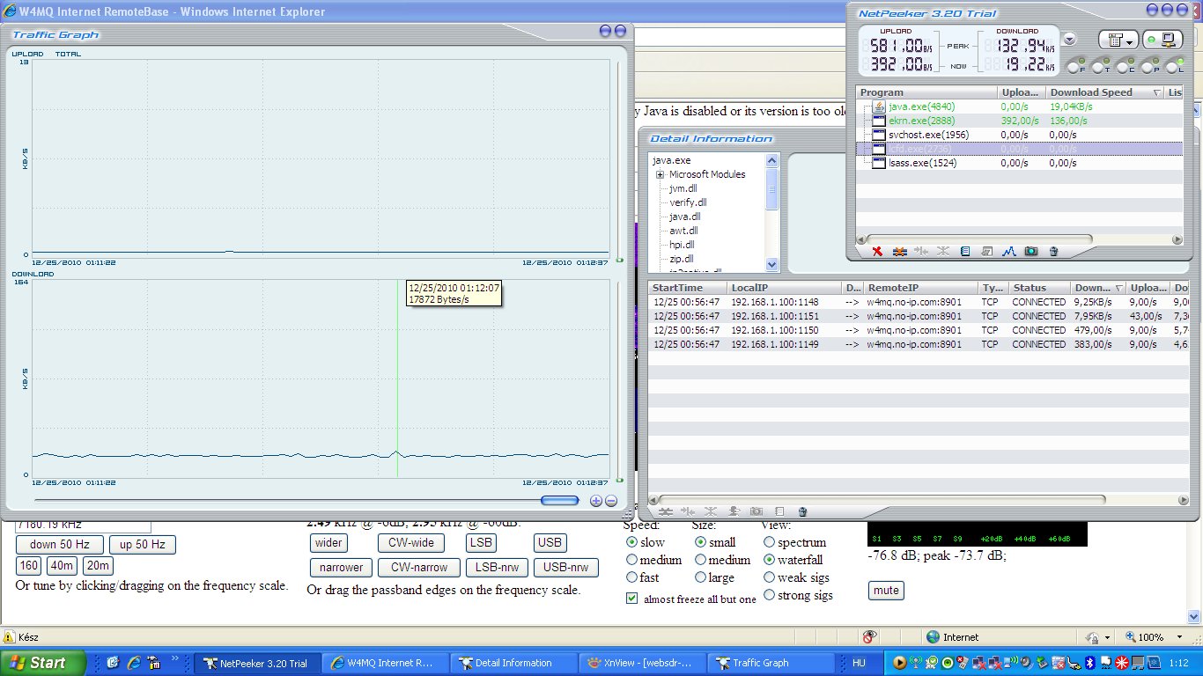Open the Windows Start menu
The width and height of the screenshot is (1203, 676).
(x=42, y=663)
